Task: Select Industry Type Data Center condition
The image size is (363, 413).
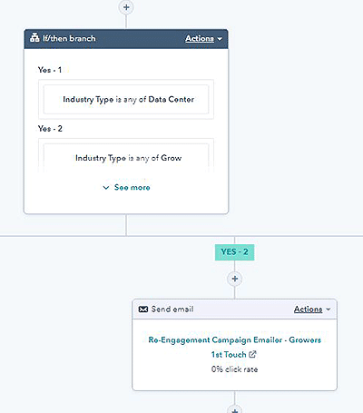Action: pos(126,99)
